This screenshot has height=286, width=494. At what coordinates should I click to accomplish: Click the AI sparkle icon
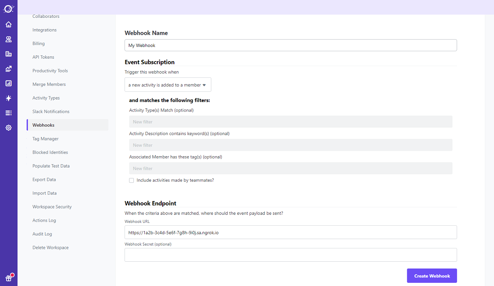coord(9,98)
